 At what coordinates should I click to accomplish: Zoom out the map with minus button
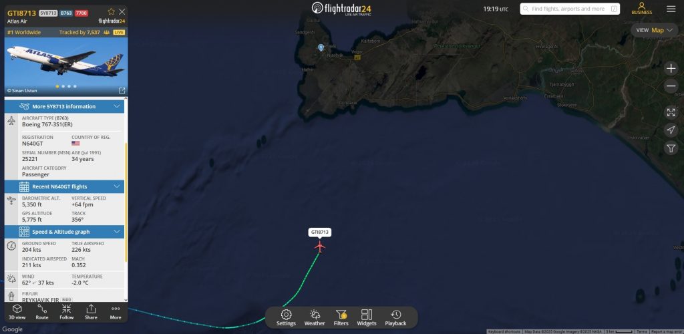(671, 86)
